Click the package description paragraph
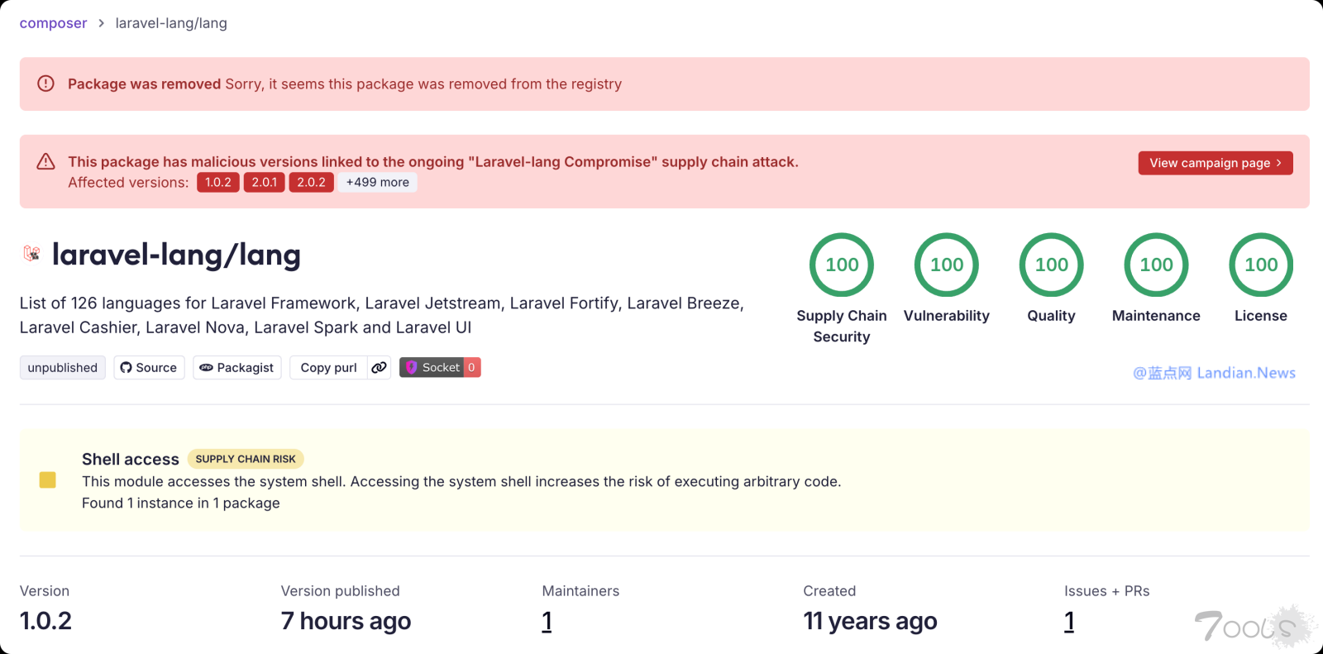This screenshot has width=1323, height=654. [382, 315]
